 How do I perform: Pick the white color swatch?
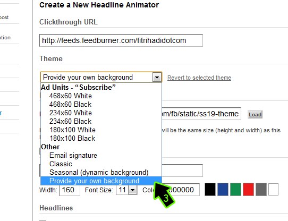[273, 190]
